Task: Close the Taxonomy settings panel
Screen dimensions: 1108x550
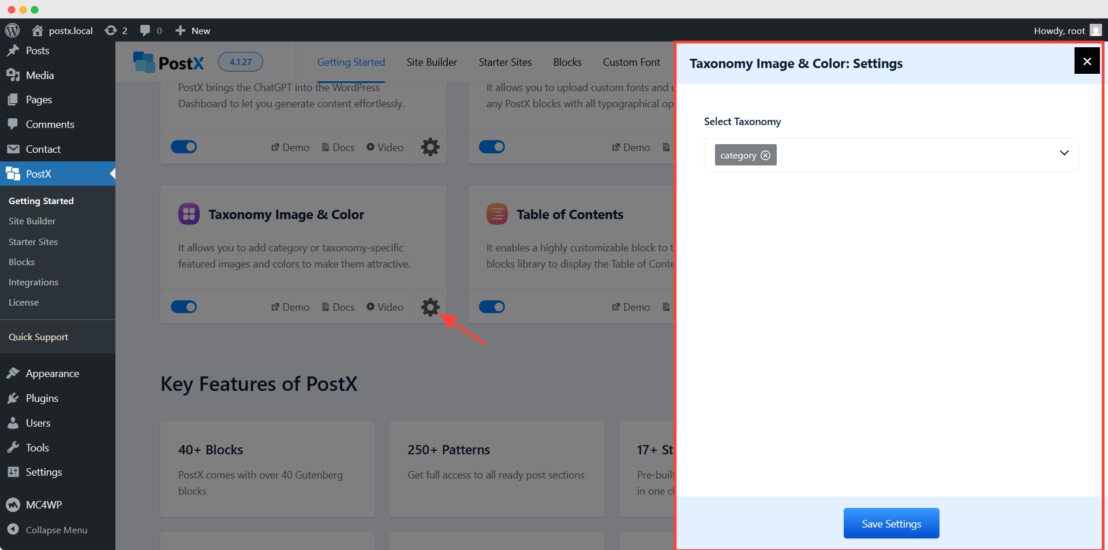Action: pyautogui.click(x=1087, y=61)
